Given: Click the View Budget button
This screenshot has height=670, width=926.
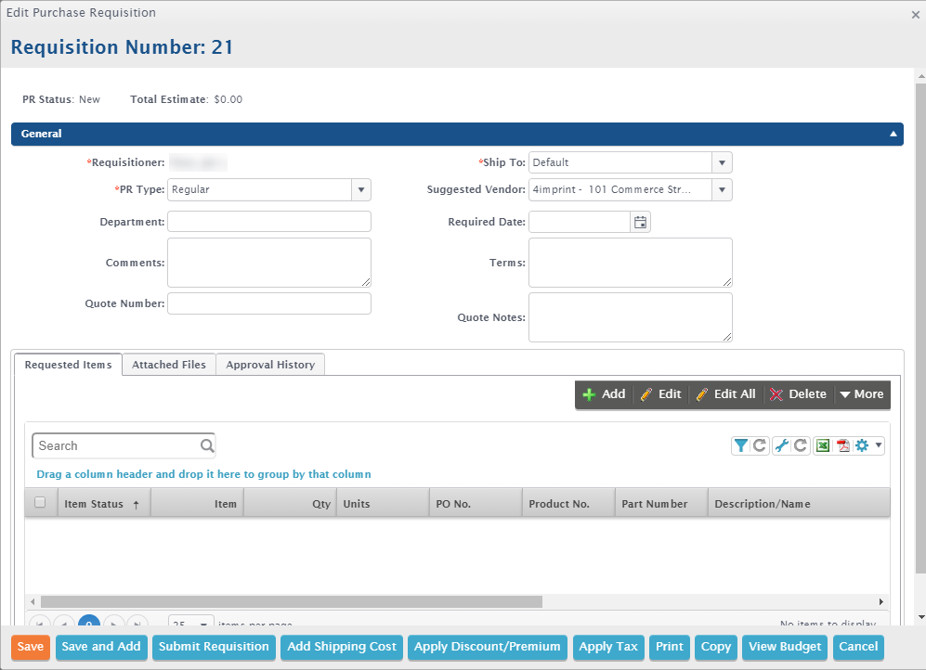Looking at the screenshot, I should point(785,647).
